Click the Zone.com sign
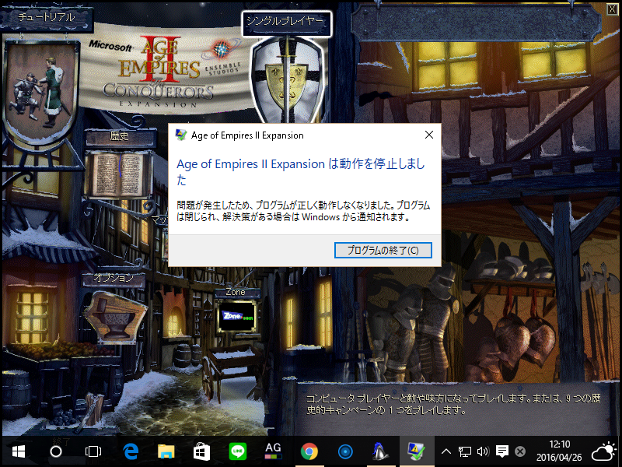 (x=236, y=316)
